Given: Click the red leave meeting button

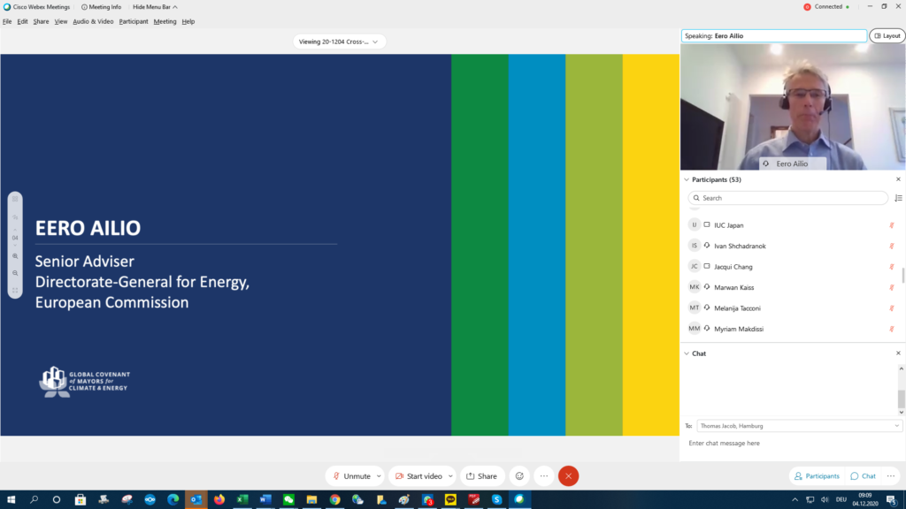Looking at the screenshot, I should (568, 475).
